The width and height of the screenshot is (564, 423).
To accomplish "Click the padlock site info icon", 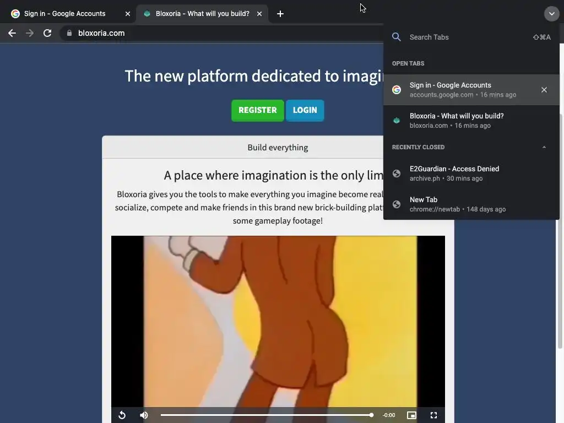I will (69, 33).
